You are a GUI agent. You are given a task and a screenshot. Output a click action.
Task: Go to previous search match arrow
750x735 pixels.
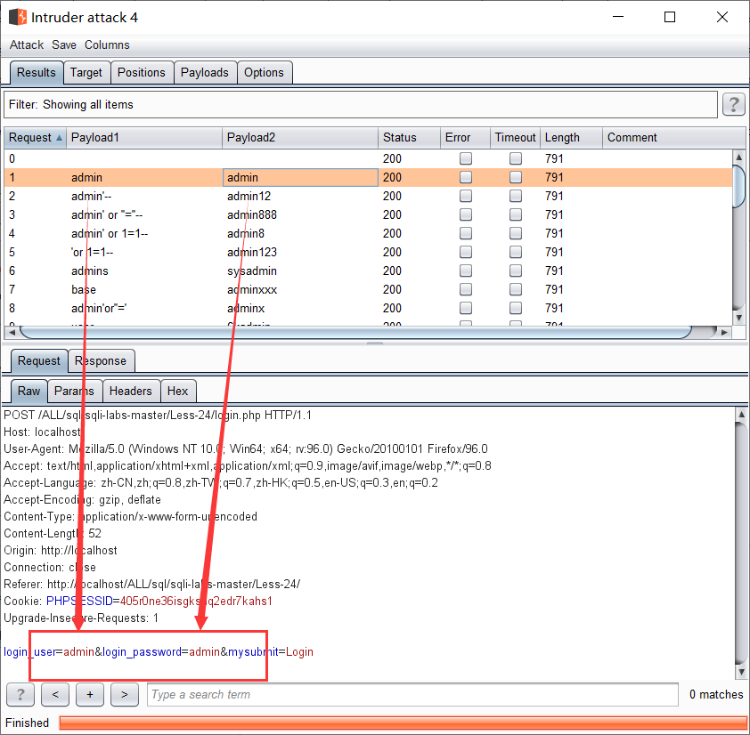pyautogui.click(x=55, y=694)
